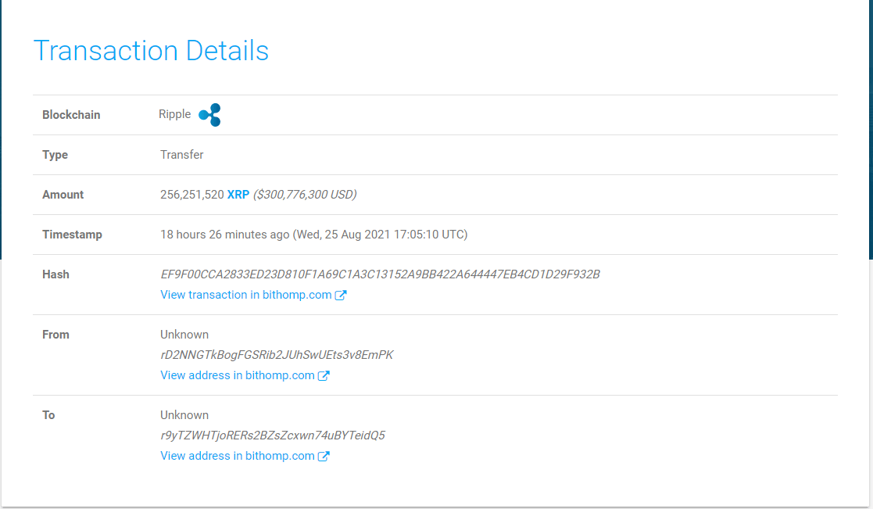Click the USD value ($300,776,300 USD)

[x=305, y=195]
